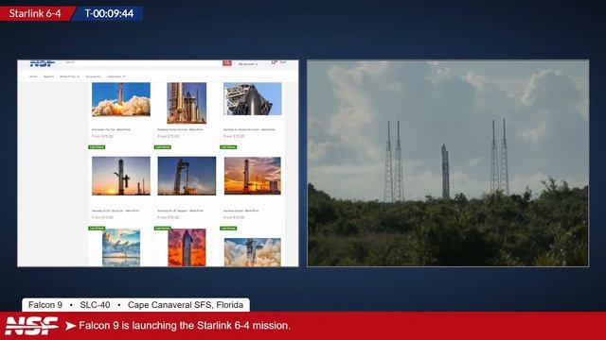
Task: Open red-sky Starship nose print thumbnail
Action: (187, 247)
